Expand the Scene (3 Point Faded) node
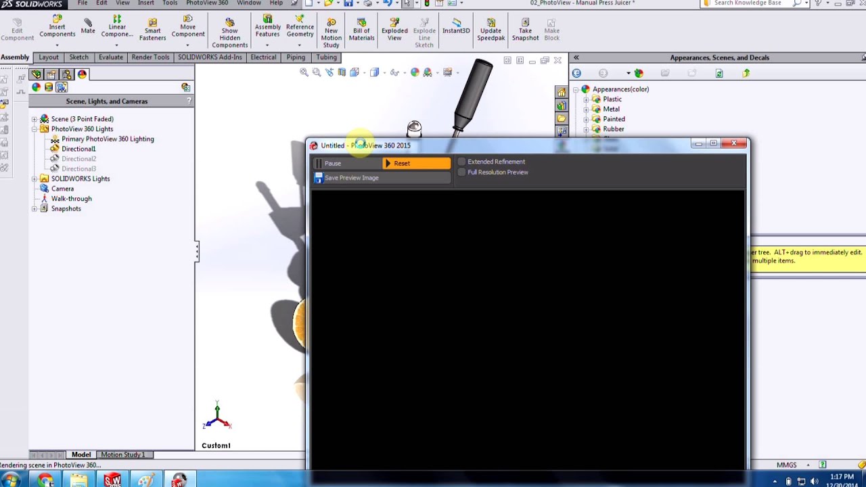 [x=35, y=119]
